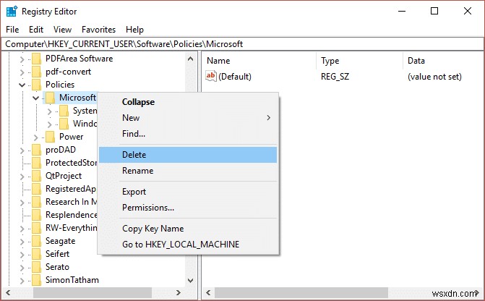Choose Go to HKEY_LOCAL_MACHINE
The image size is (485, 301).
pos(188,245)
